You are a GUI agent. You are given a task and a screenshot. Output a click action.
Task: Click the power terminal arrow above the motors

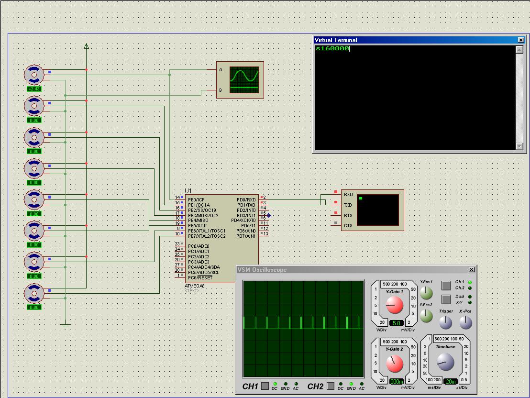pos(86,46)
